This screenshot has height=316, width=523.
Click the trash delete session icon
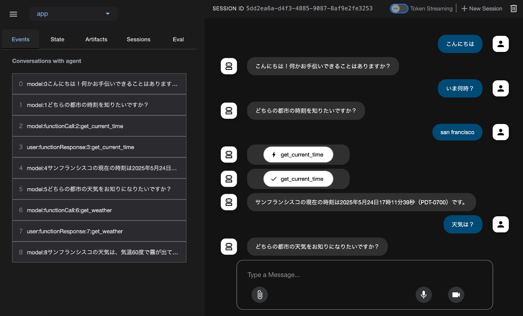pyautogui.click(x=514, y=9)
